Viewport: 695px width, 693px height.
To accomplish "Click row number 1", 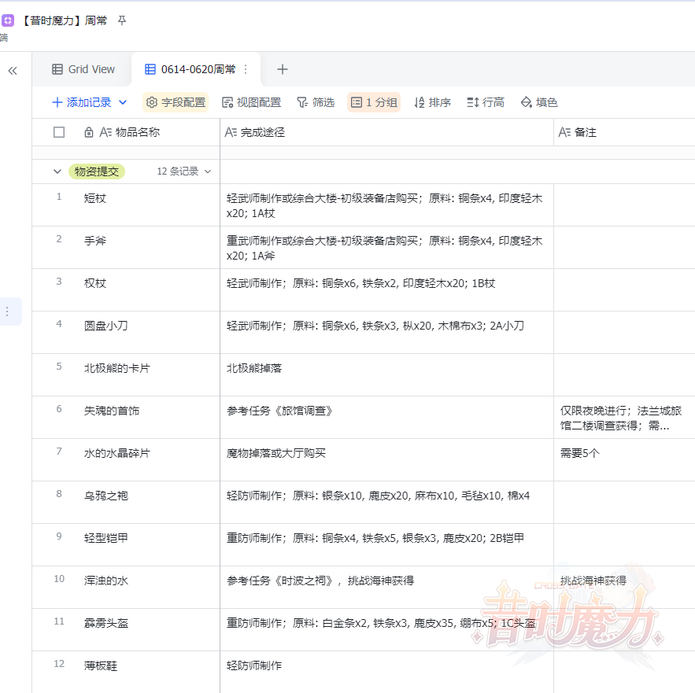I will pyautogui.click(x=59, y=197).
